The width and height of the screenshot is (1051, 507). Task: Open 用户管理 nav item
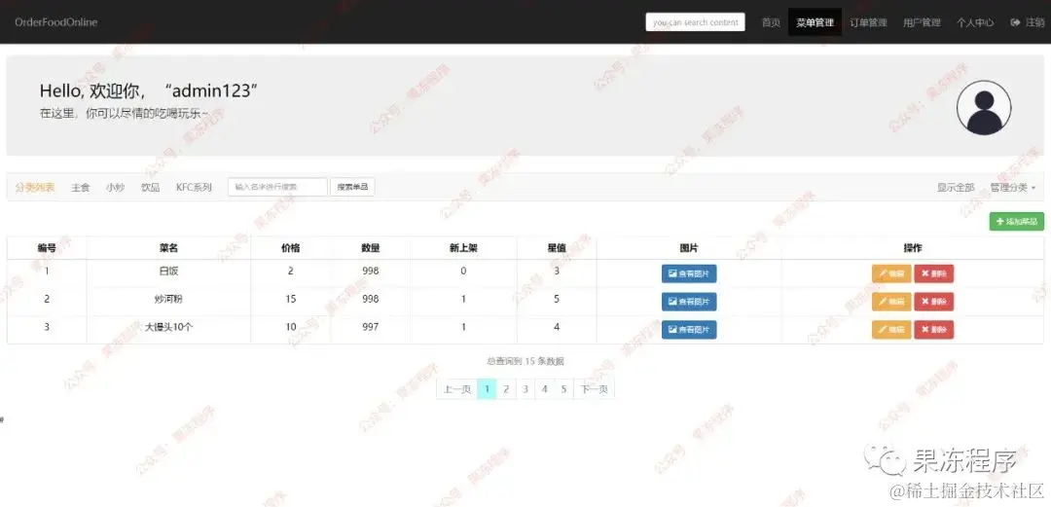click(922, 22)
